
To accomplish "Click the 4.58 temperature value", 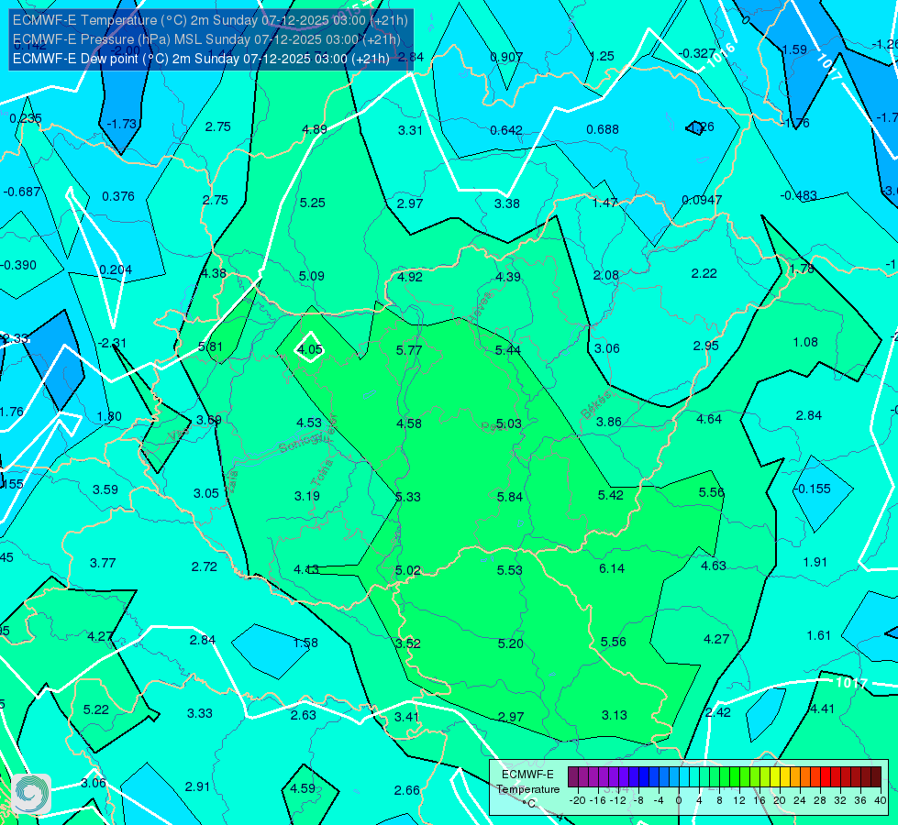I will [x=409, y=423].
